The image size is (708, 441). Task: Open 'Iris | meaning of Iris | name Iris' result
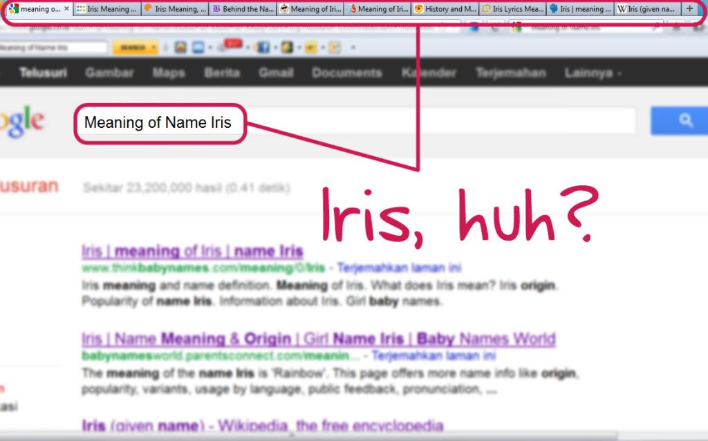pos(192,251)
